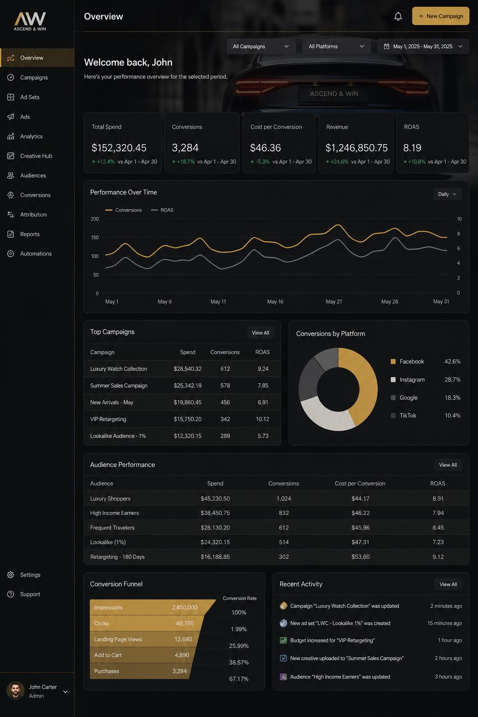The image size is (478, 717).
Task: Click the Support question mark icon
Action: point(11,594)
